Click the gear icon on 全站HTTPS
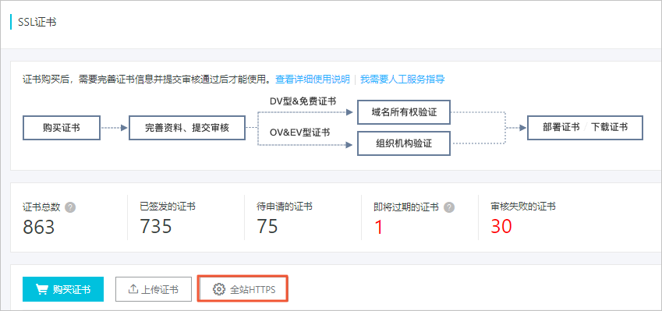 point(218,289)
